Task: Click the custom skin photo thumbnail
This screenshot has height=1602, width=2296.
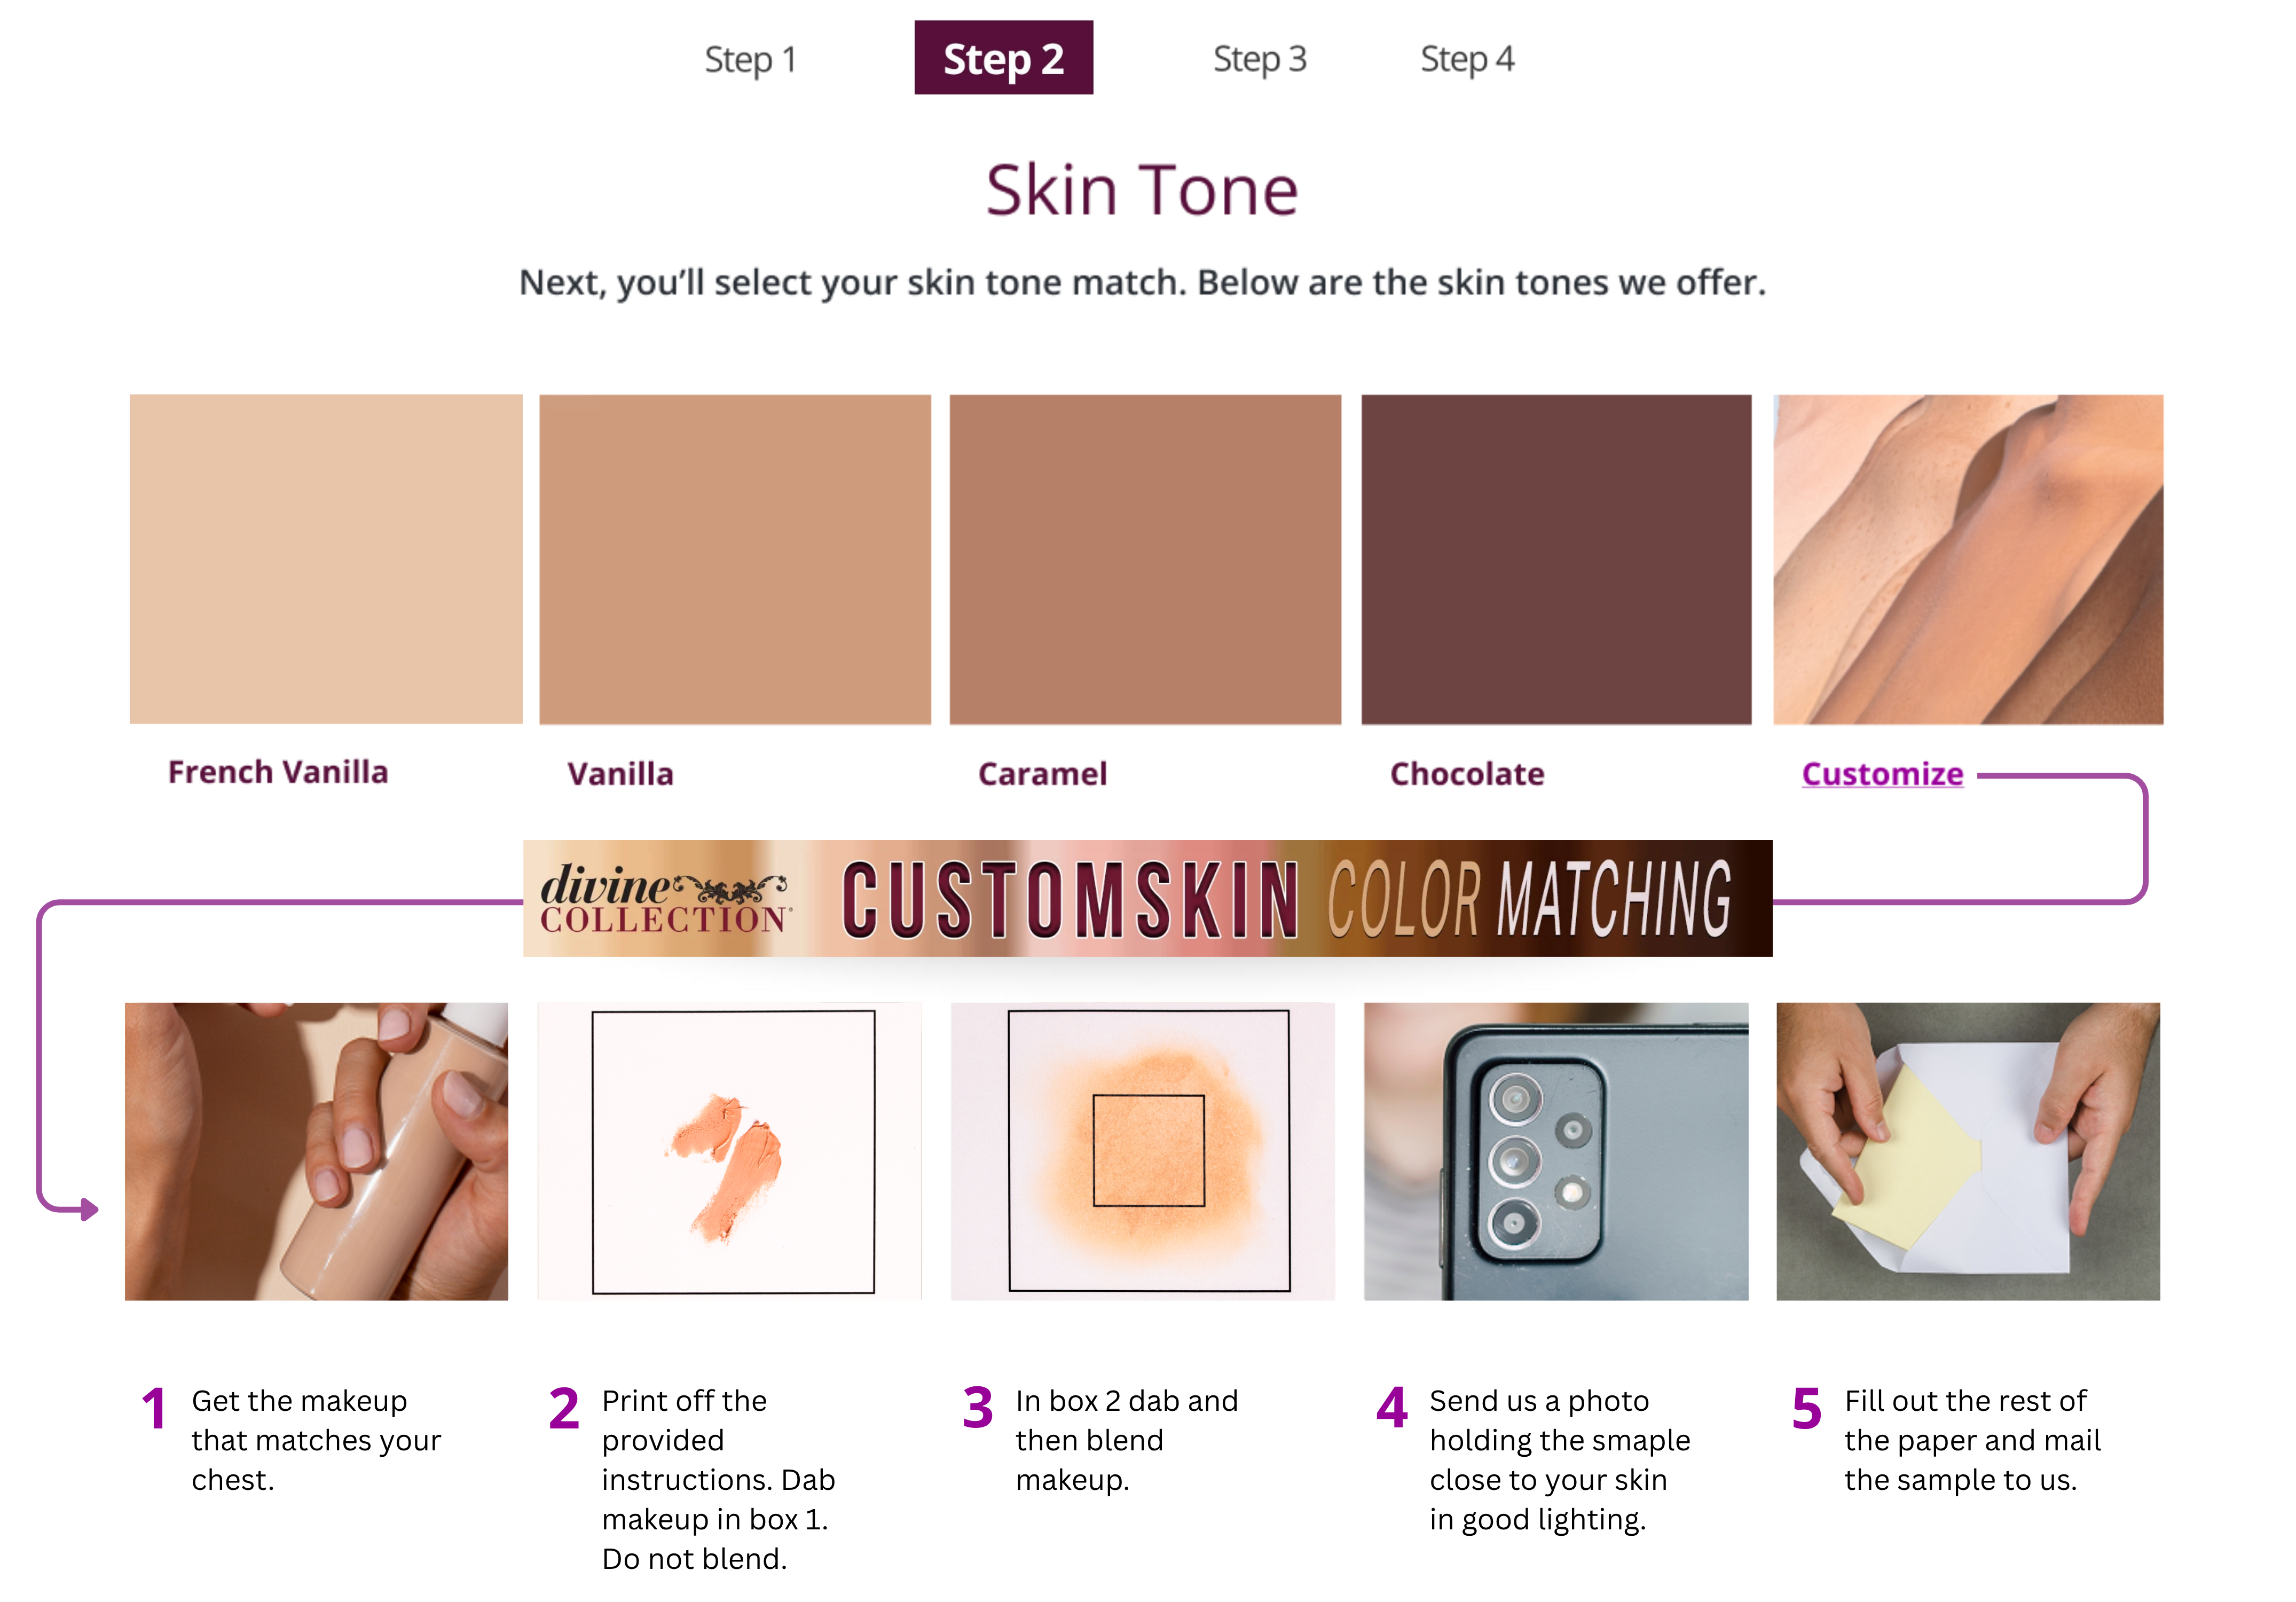Action: pyautogui.click(x=1968, y=558)
